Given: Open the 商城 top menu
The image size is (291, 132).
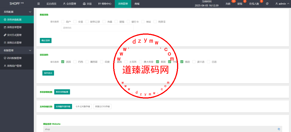Looking at the screenshot, I should [x=137, y=4].
